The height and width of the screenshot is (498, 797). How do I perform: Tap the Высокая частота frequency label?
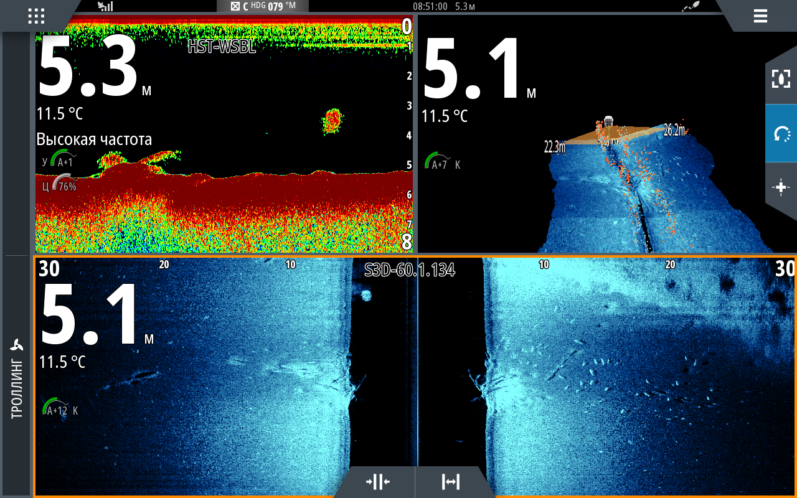click(x=94, y=139)
